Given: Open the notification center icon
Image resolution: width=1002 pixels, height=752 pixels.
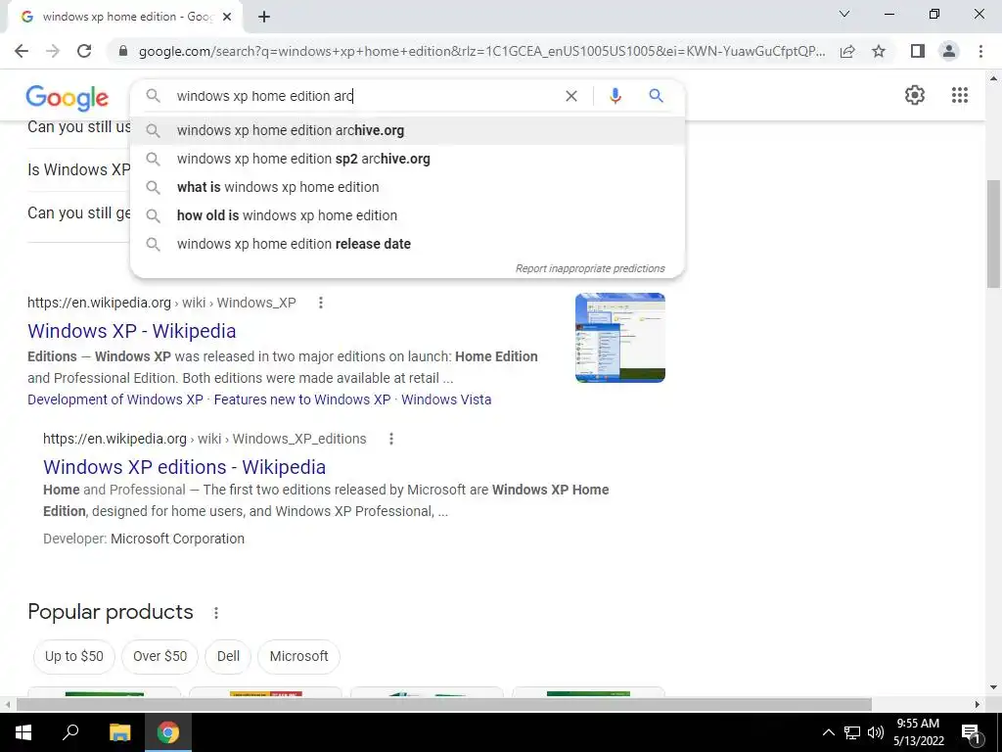Looking at the screenshot, I should 971,732.
